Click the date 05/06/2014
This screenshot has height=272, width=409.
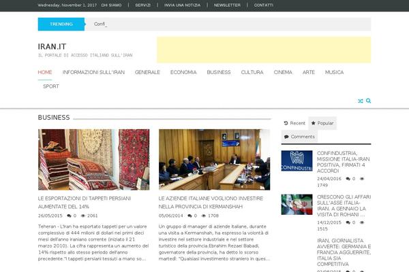click(171, 216)
